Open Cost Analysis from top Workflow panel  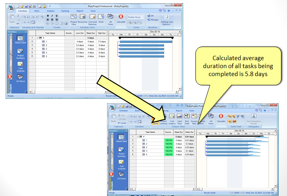click(20, 66)
